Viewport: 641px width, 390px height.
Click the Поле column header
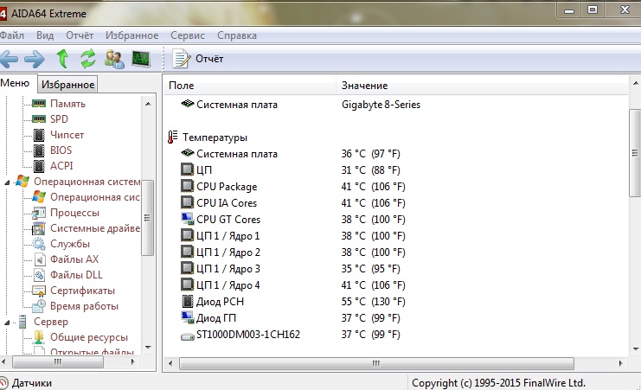click(x=250, y=86)
